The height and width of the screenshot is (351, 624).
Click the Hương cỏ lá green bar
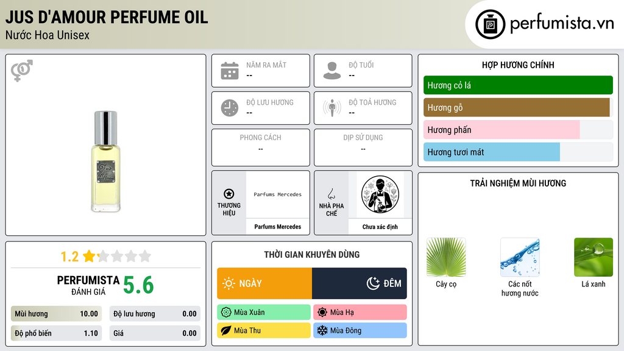coord(518,85)
